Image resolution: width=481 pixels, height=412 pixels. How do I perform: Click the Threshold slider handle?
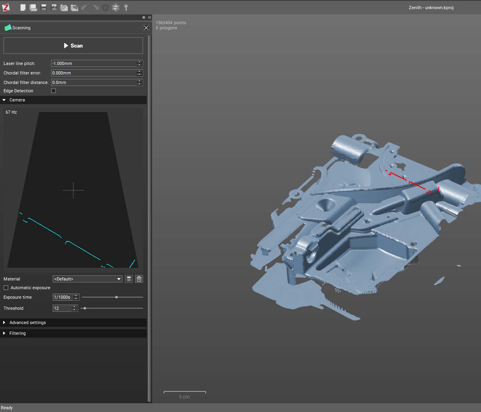[85, 308]
